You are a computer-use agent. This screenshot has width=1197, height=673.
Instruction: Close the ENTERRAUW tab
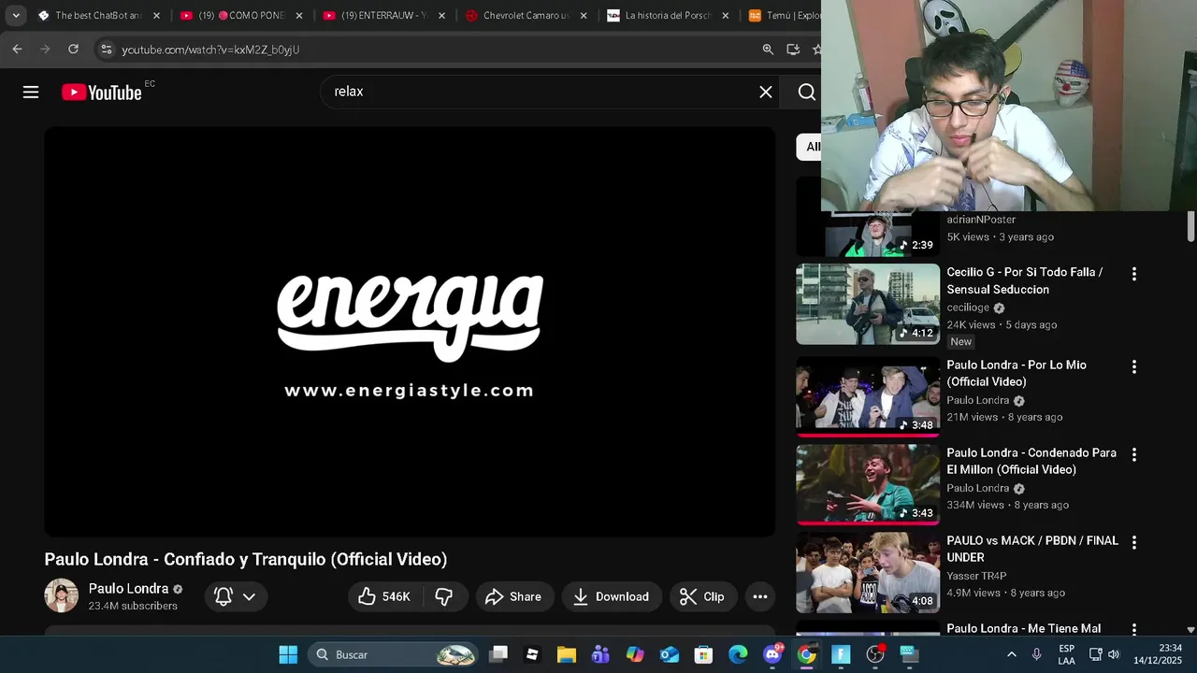(x=441, y=16)
